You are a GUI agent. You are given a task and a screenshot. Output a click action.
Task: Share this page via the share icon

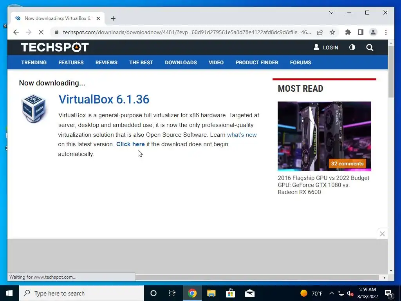point(320,32)
